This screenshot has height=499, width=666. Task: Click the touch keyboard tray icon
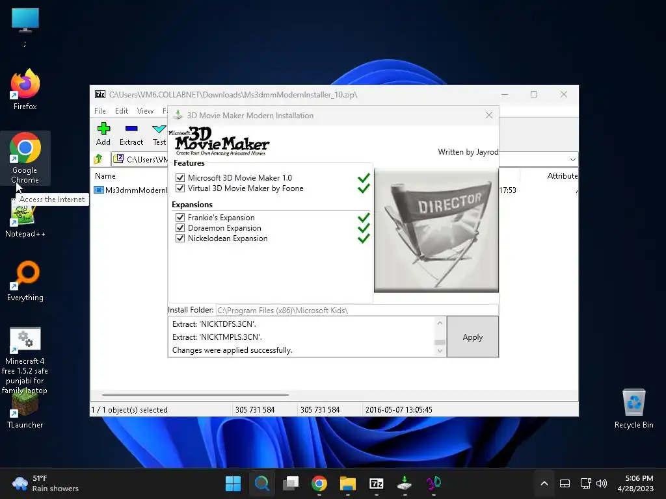coord(565,483)
